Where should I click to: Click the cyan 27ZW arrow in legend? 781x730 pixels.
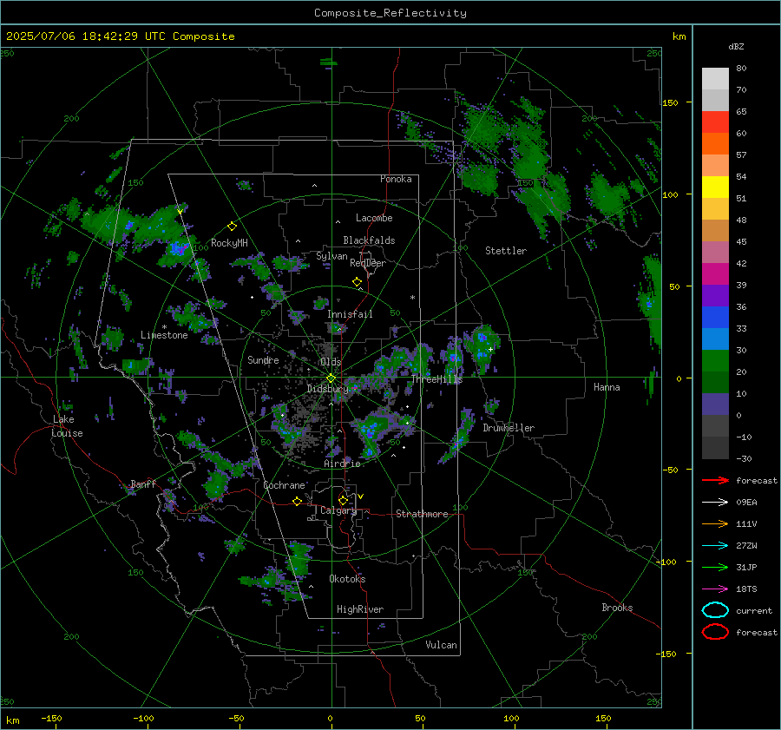click(715, 546)
